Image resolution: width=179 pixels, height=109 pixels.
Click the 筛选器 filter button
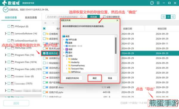click(x=94, y=17)
